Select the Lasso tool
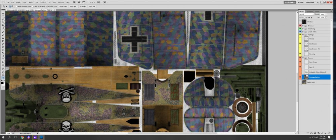336x140 pixels. click(x=3, y=19)
